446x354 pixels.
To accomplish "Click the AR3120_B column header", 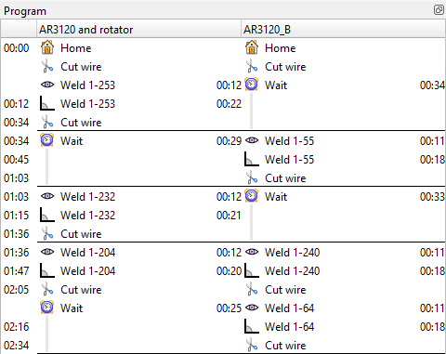I will point(344,29).
